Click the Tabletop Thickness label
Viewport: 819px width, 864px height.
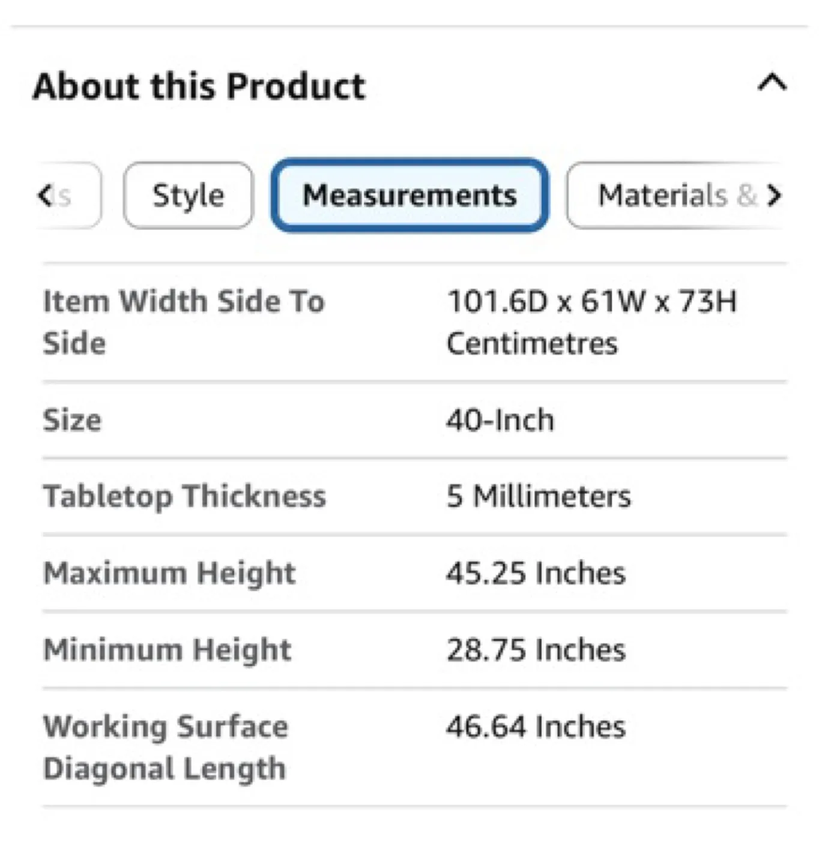click(184, 496)
